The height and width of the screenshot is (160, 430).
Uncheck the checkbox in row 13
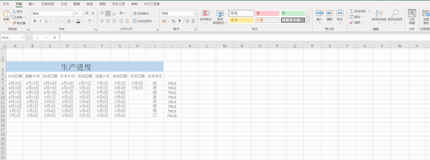[x=155, y=110]
